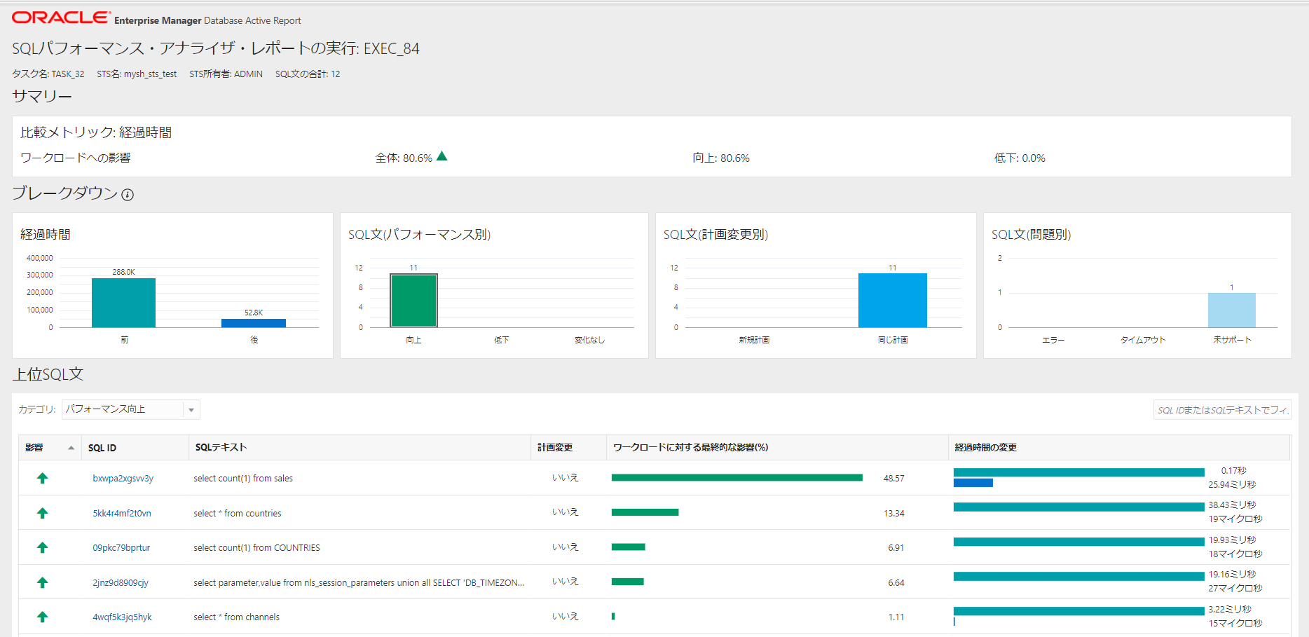Click the green triangle next to 全体: 80.6%

click(x=441, y=156)
